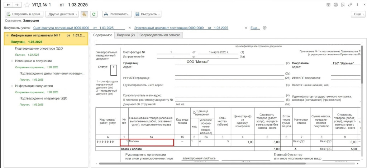
Task: Remove the Счет-фактура полученный link with its X
Action: 130,28
